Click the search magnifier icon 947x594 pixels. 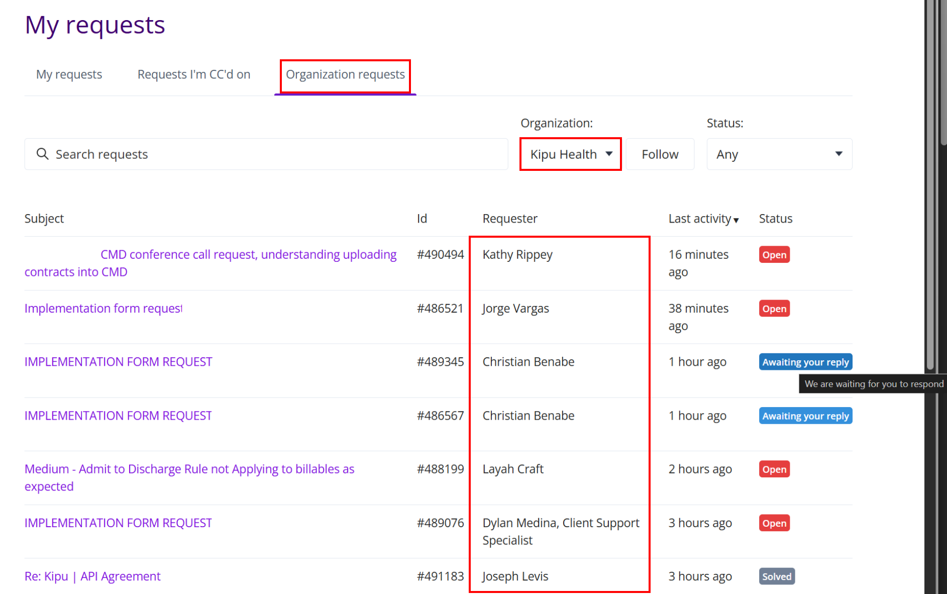click(43, 154)
